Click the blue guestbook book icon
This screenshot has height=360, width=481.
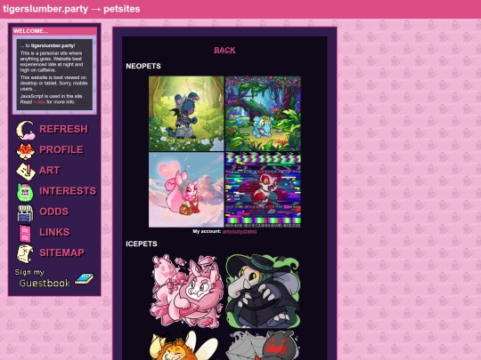(x=85, y=278)
